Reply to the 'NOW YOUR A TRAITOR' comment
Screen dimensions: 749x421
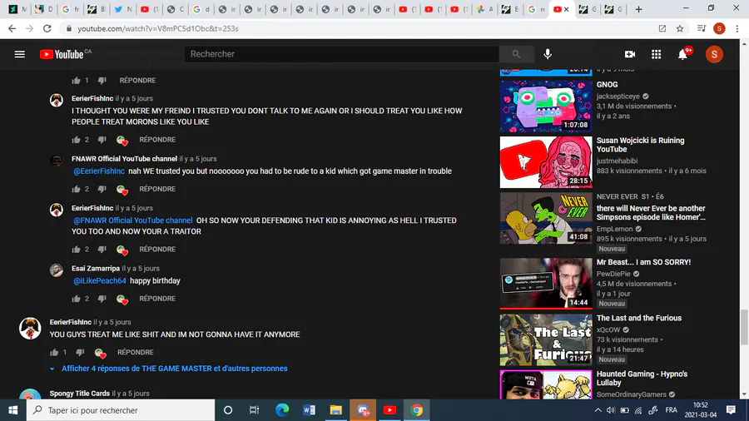tap(157, 249)
